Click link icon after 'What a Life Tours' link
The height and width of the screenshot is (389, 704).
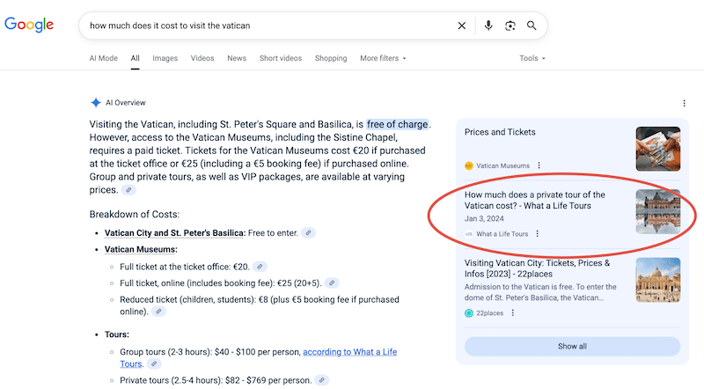[x=154, y=363]
